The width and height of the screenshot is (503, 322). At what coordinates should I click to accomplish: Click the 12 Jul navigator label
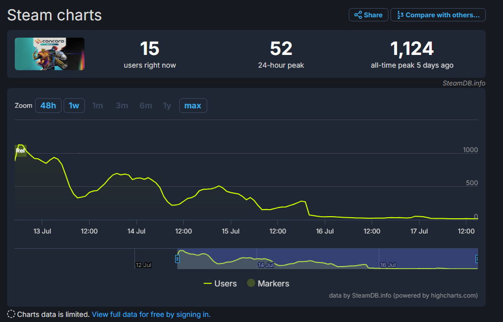pos(144,265)
